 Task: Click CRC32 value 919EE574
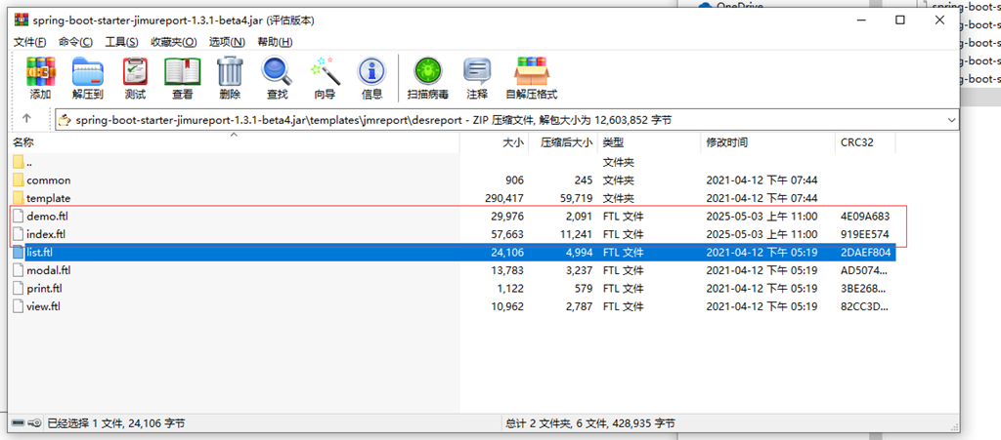click(x=866, y=234)
